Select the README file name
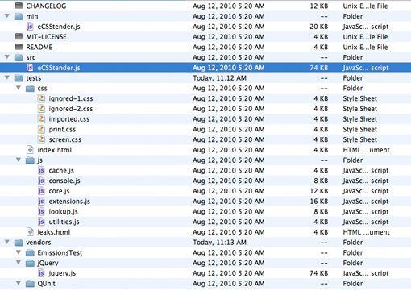 pyautogui.click(x=39, y=47)
